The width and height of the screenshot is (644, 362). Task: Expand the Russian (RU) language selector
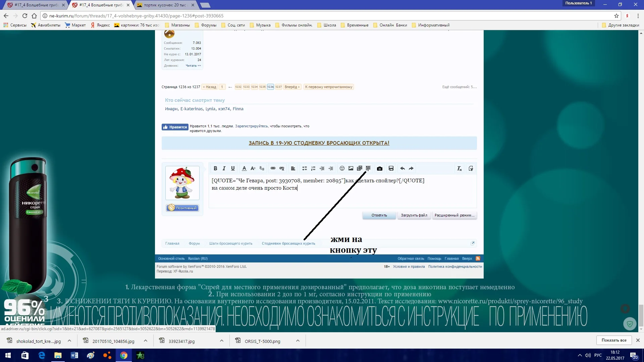coord(198,258)
